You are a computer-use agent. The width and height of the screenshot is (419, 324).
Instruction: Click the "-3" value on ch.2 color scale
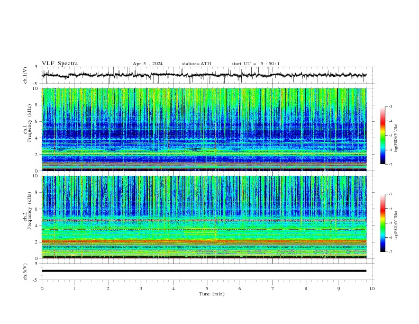coord(390,194)
